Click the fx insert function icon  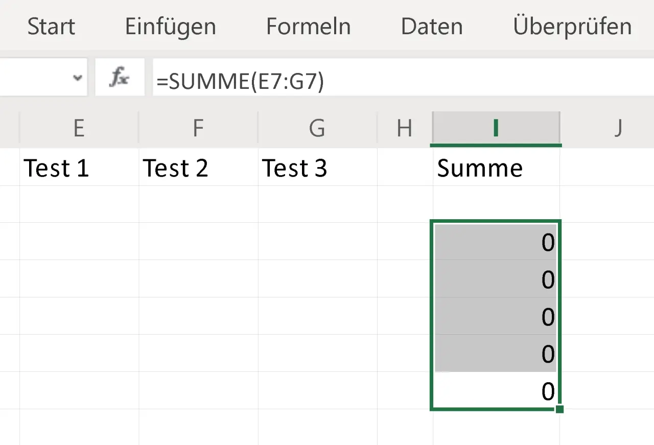click(120, 77)
